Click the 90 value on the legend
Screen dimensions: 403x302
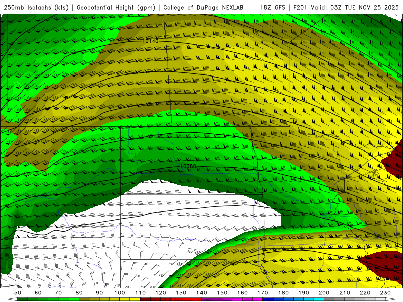[x=99, y=293]
